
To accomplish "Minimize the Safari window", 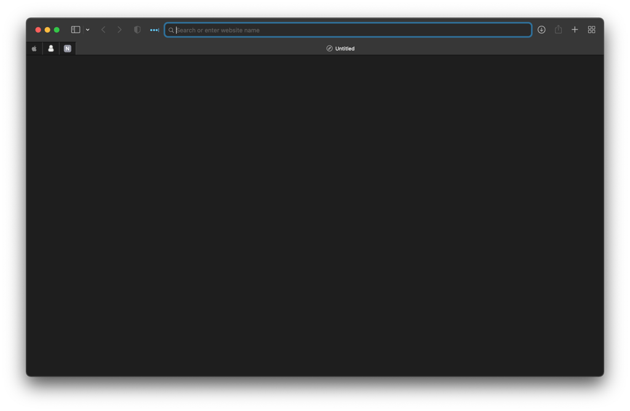I will 47,29.
